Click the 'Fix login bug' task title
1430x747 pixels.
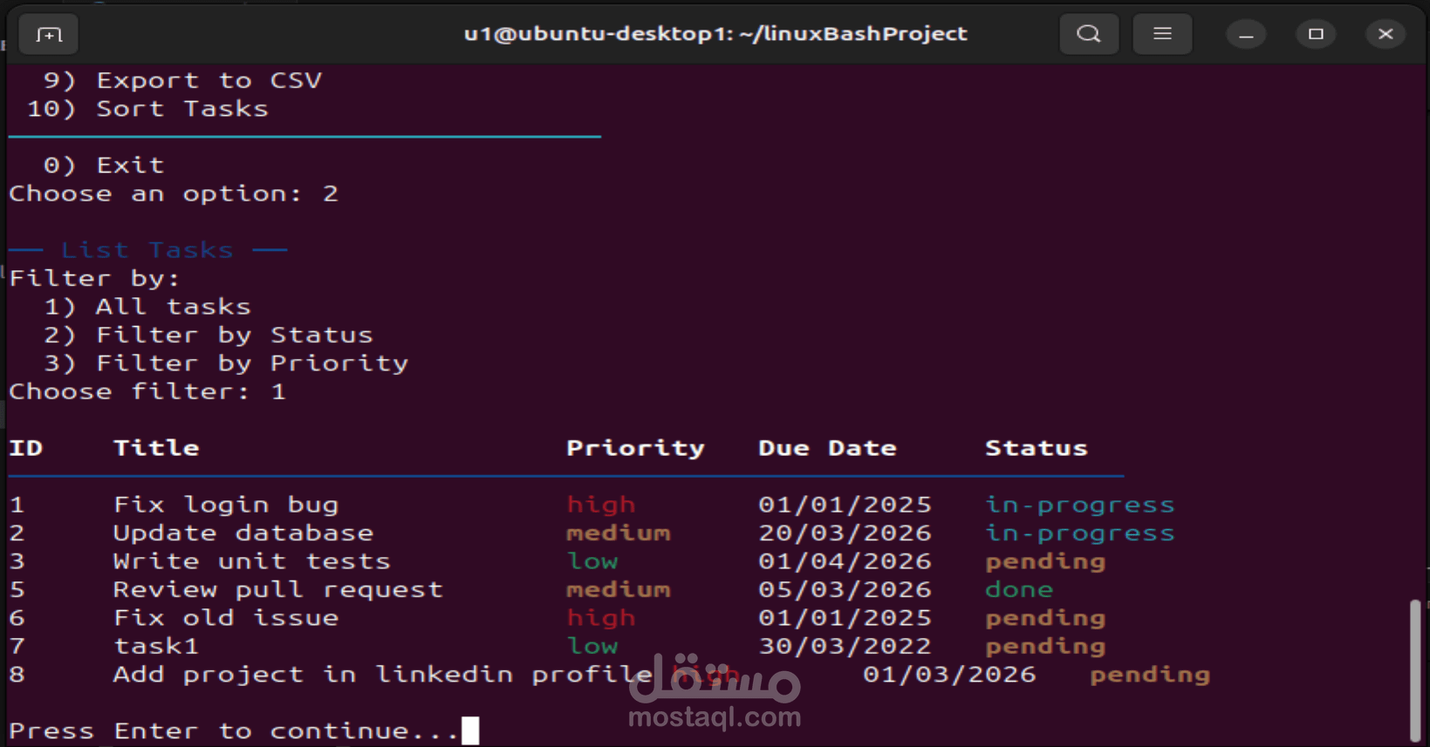[226, 505]
